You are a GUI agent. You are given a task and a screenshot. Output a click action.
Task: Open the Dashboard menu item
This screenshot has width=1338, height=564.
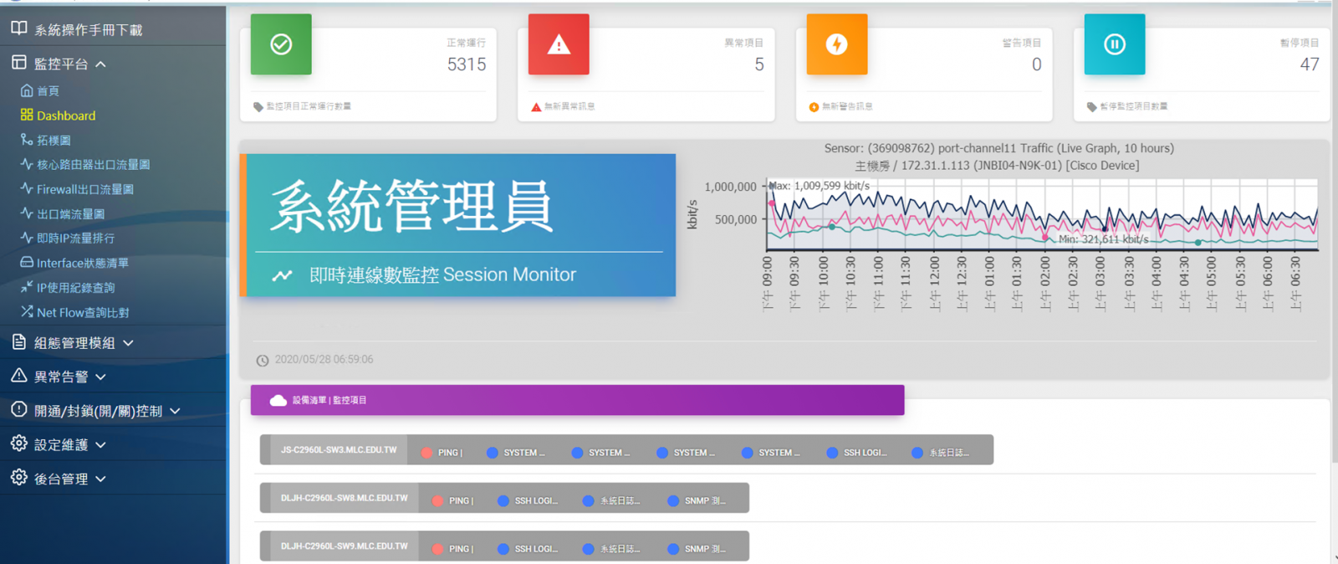pyautogui.click(x=65, y=115)
